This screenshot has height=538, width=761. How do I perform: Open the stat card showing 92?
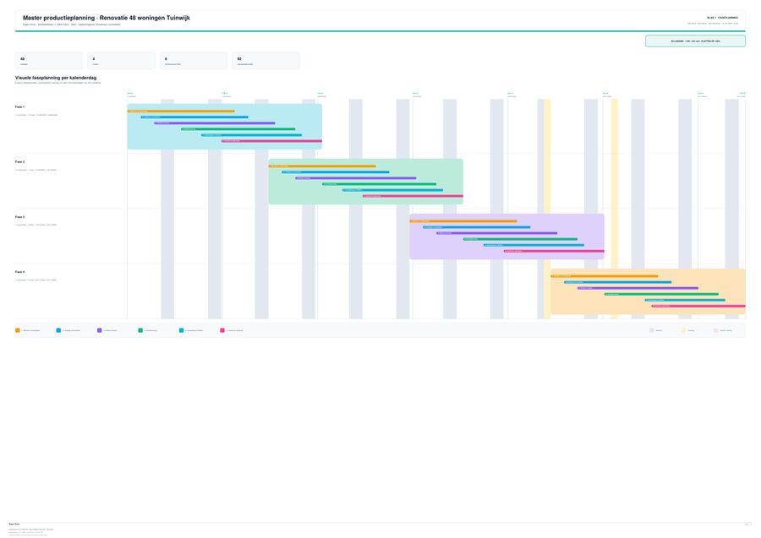click(266, 61)
